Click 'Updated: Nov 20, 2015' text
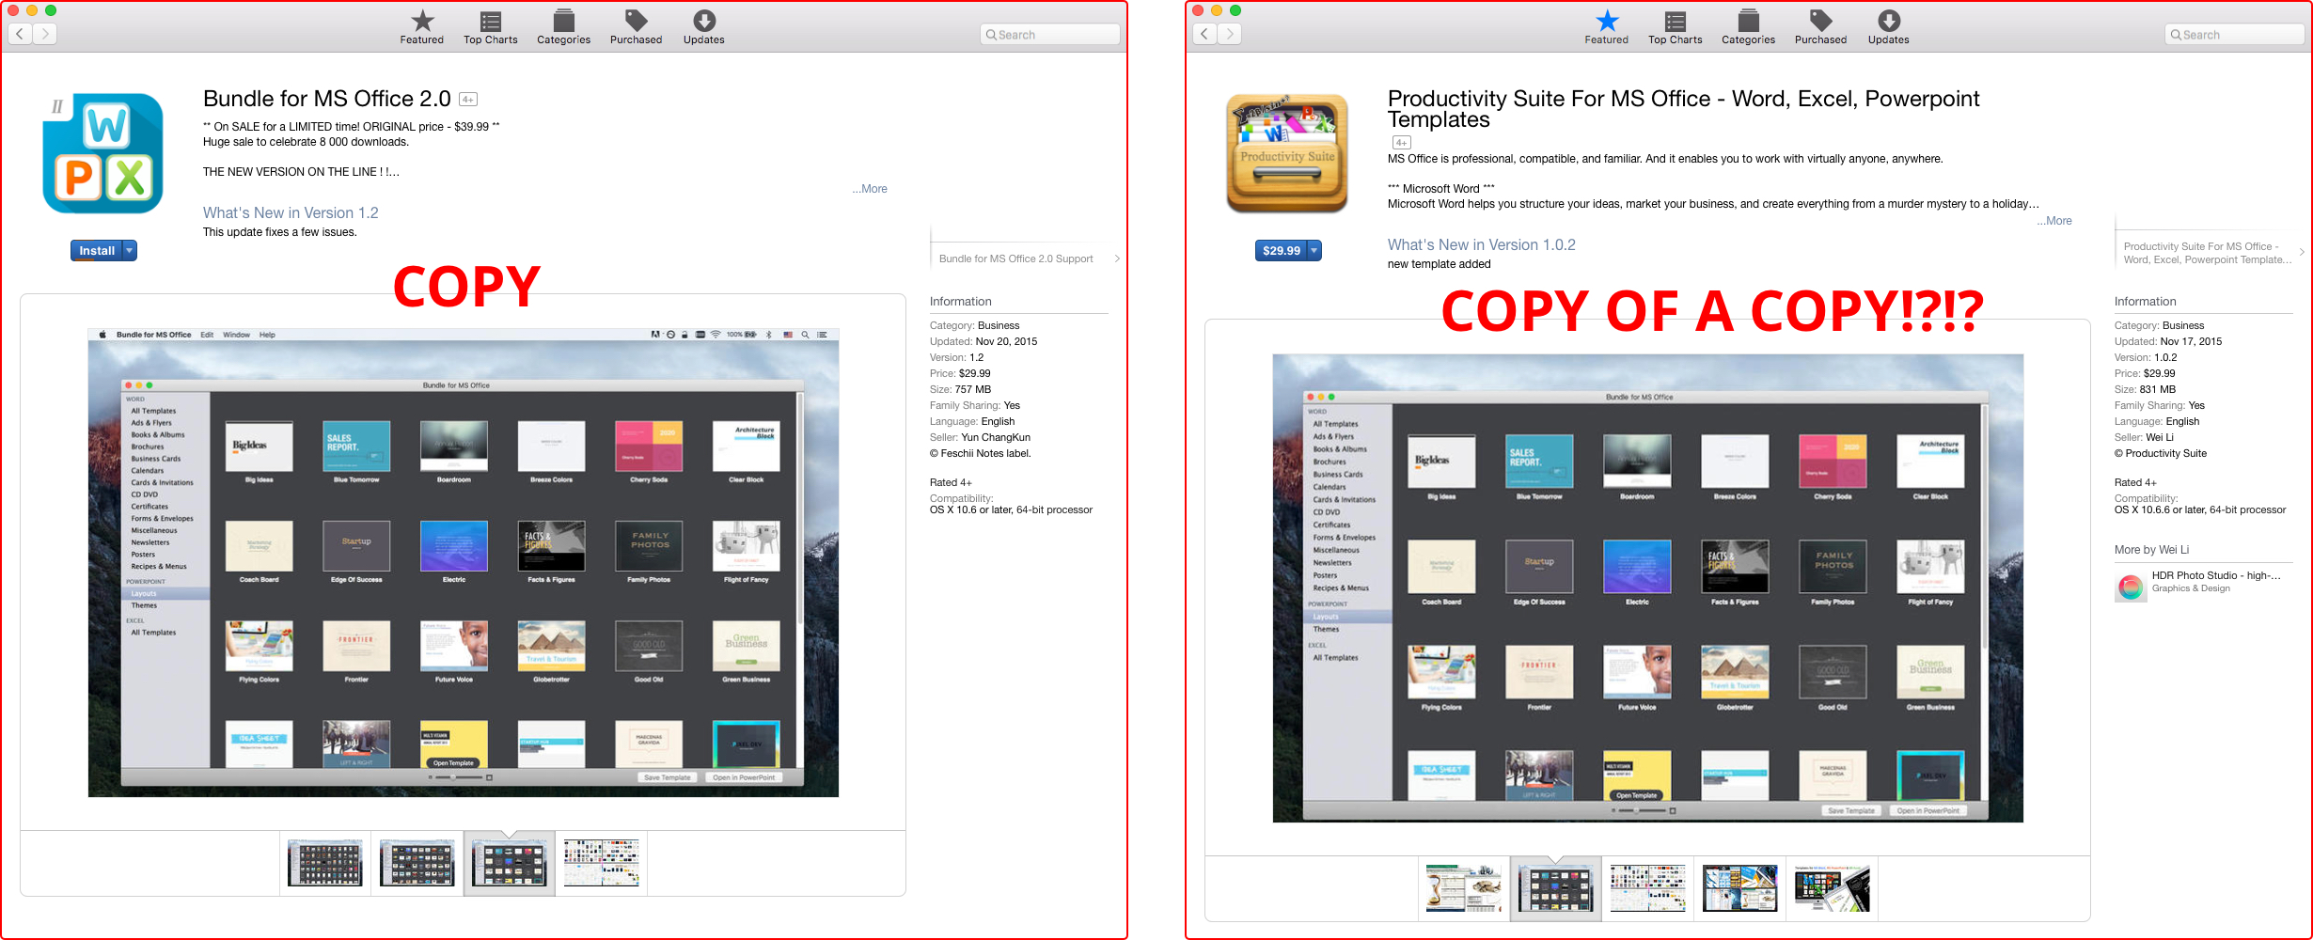Image resolution: width=2313 pixels, height=940 pixels. [983, 341]
